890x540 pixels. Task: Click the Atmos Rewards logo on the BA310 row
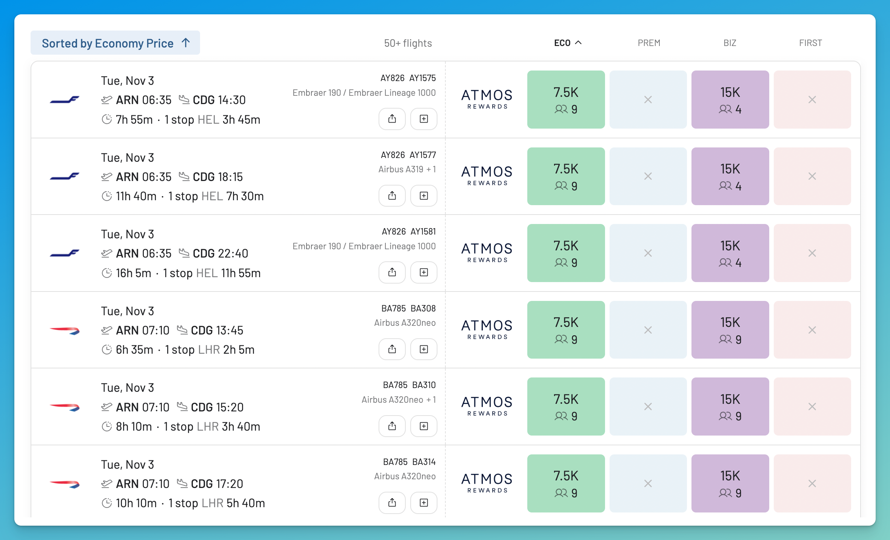pos(487,406)
